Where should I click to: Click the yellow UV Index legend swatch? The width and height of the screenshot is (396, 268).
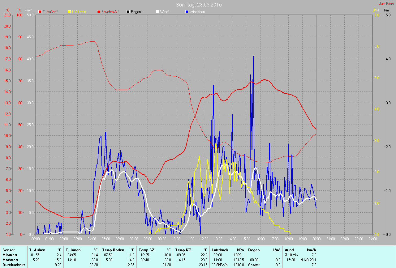(x=69, y=12)
